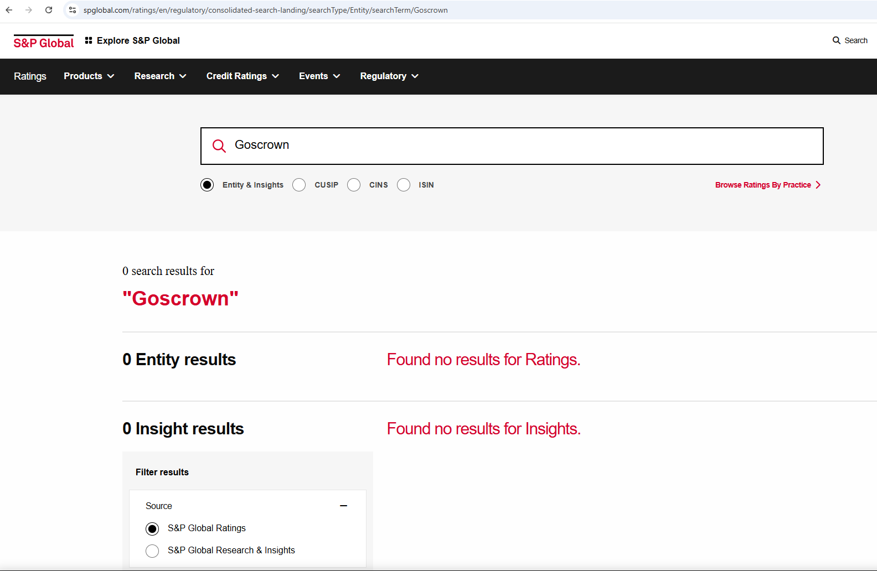Click the browser address bar URL
This screenshot has height=571, width=877.
coord(266,10)
